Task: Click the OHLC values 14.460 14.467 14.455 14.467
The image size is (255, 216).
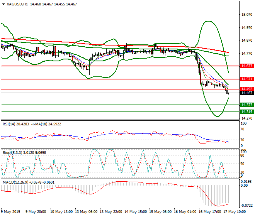Action: tap(53, 4)
